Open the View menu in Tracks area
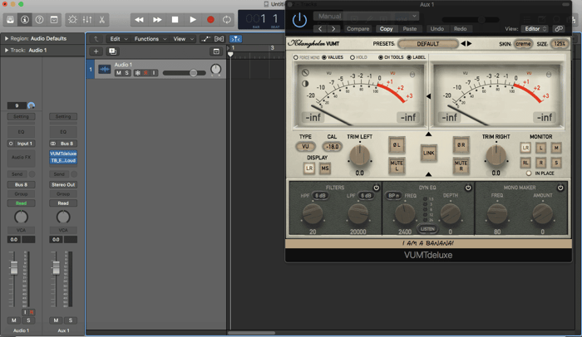Screen dimensions: 582x337 (184, 39)
